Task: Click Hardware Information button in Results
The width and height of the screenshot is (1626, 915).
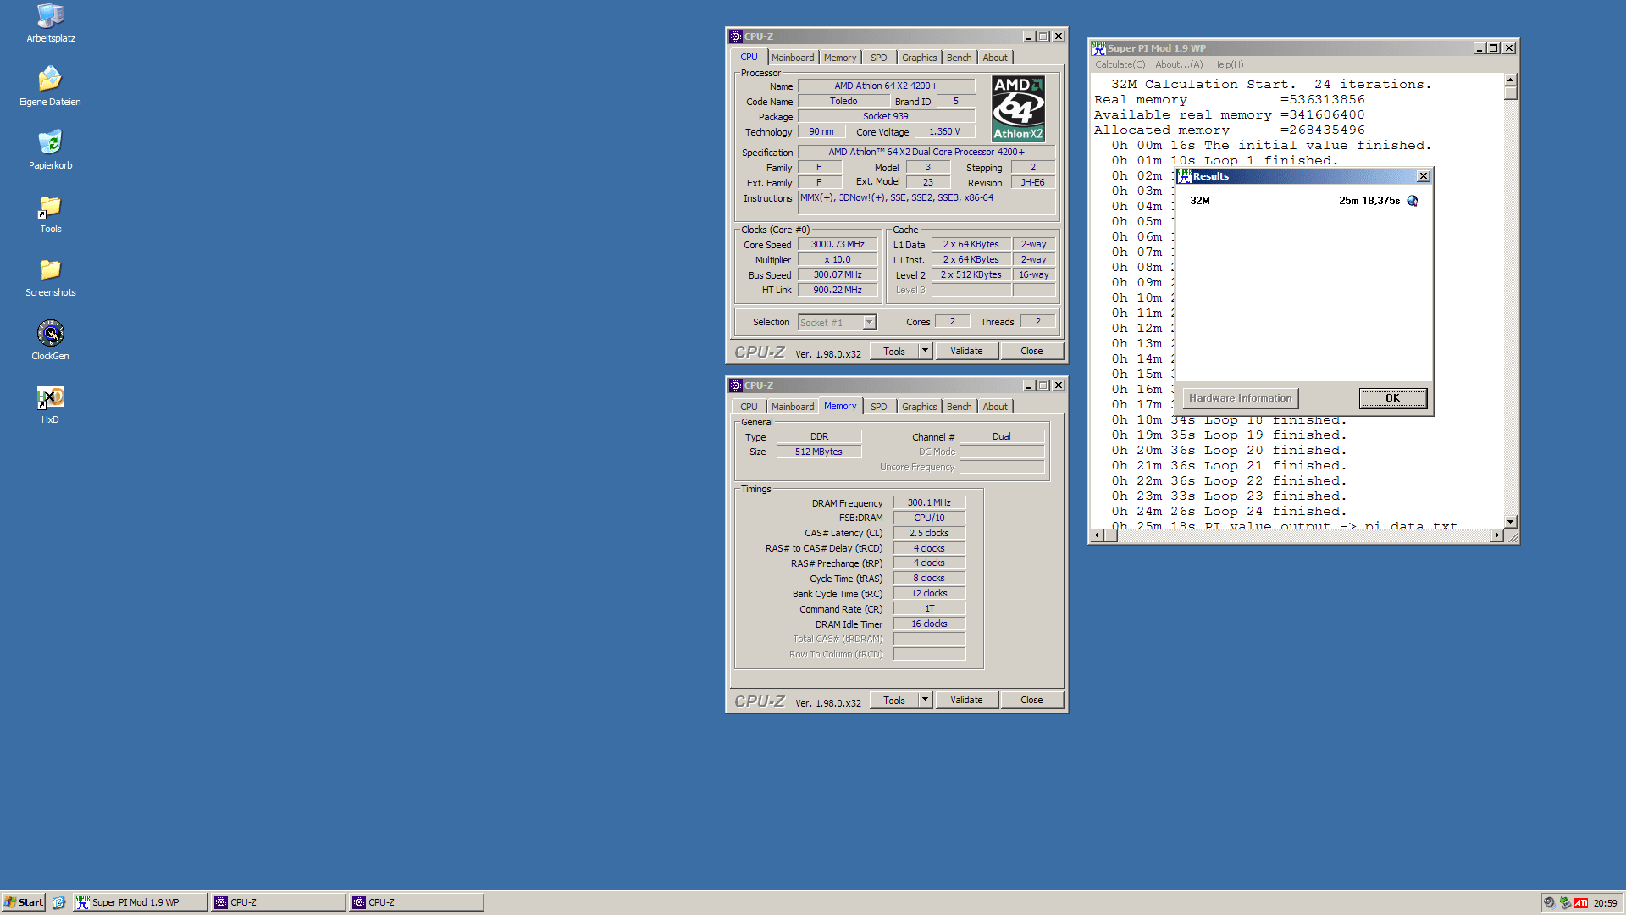Action: tap(1241, 398)
